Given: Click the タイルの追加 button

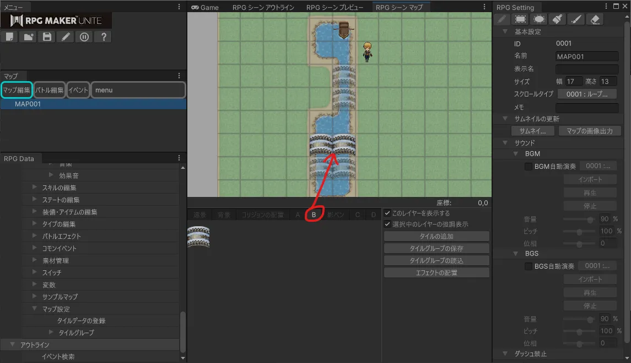Looking at the screenshot, I should pos(436,236).
